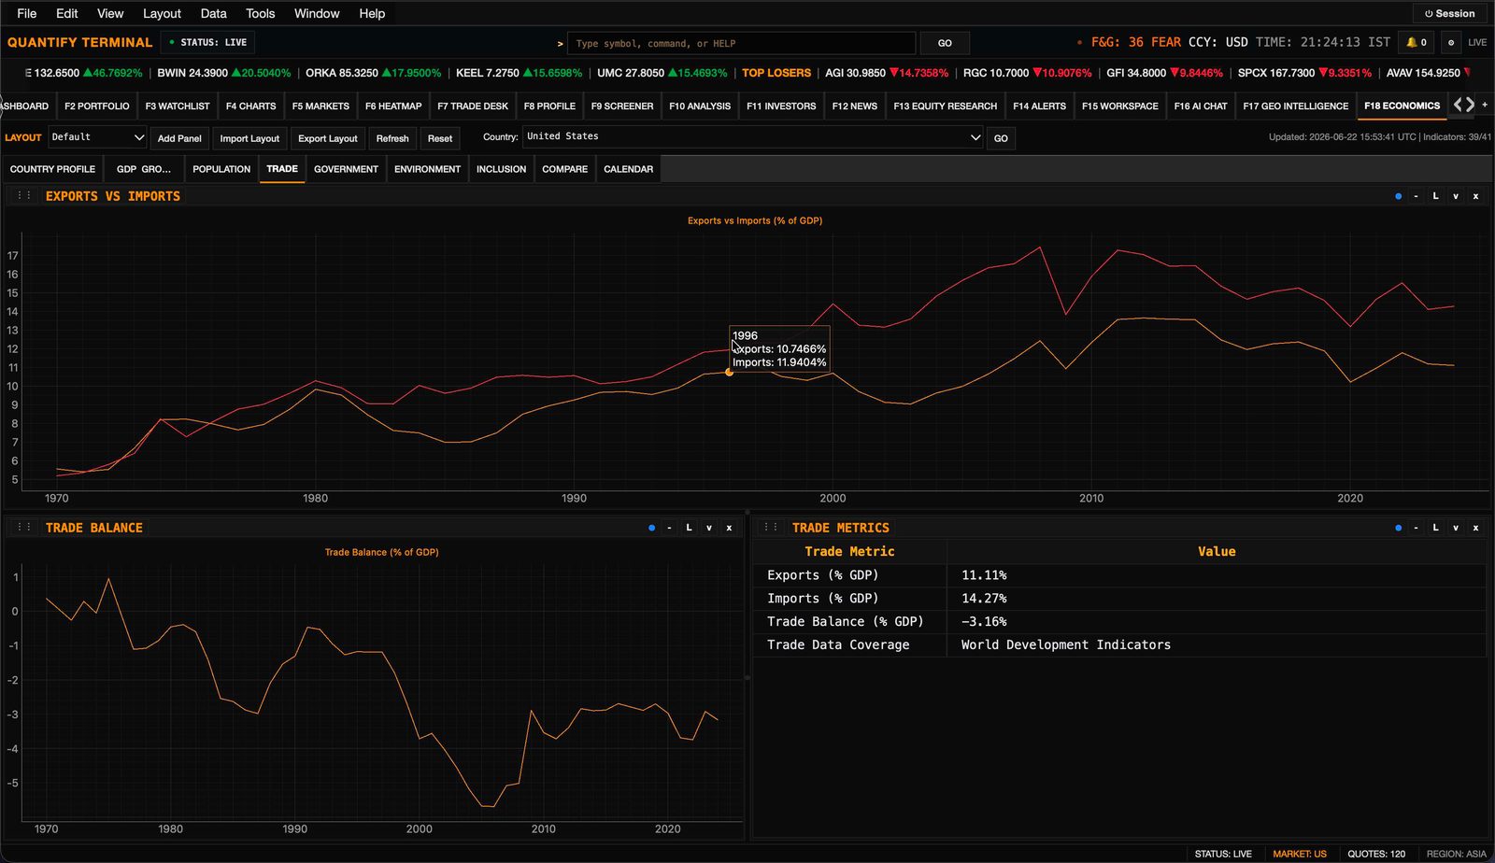Expand Trade Balance panel v menu
1495x863 pixels.
tap(709, 528)
